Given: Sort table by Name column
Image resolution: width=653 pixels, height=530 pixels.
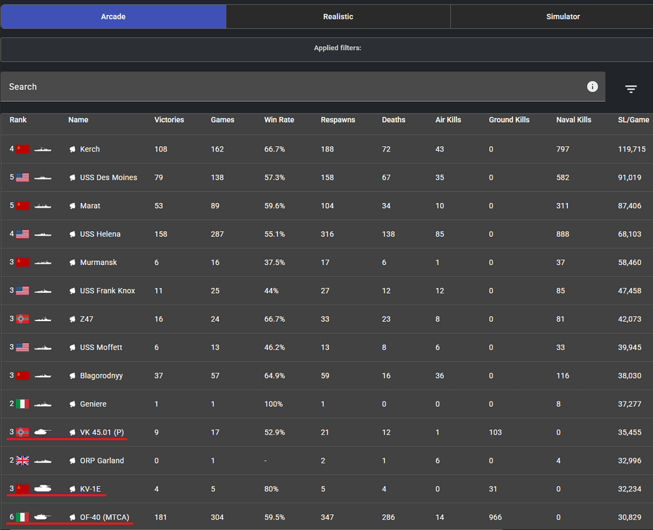Looking at the screenshot, I should point(78,120).
